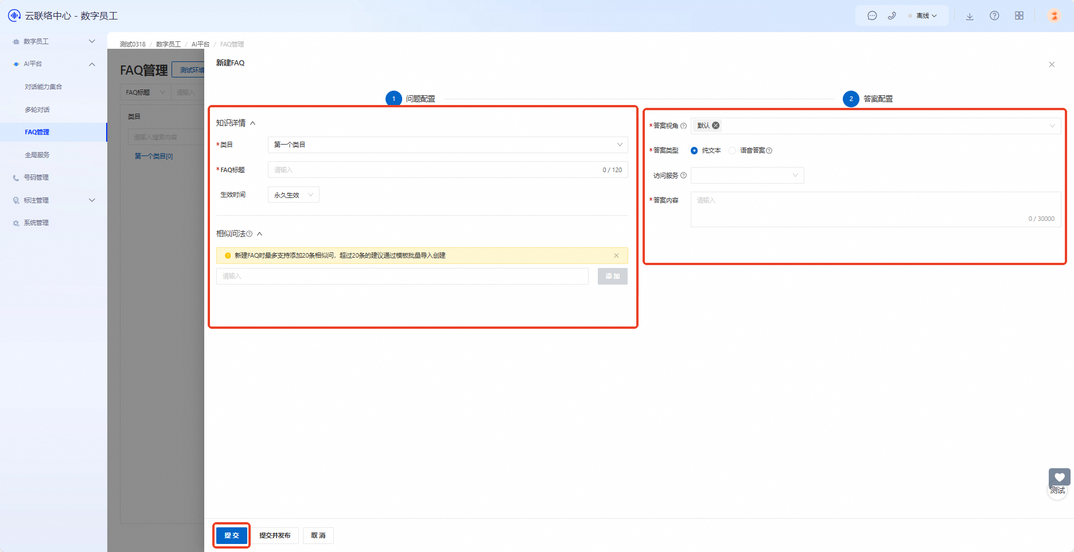Image resolution: width=1074 pixels, height=552 pixels.
Task: Open the 生效时间 dropdown set to 永久生效
Action: pyautogui.click(x=294, y=195)
